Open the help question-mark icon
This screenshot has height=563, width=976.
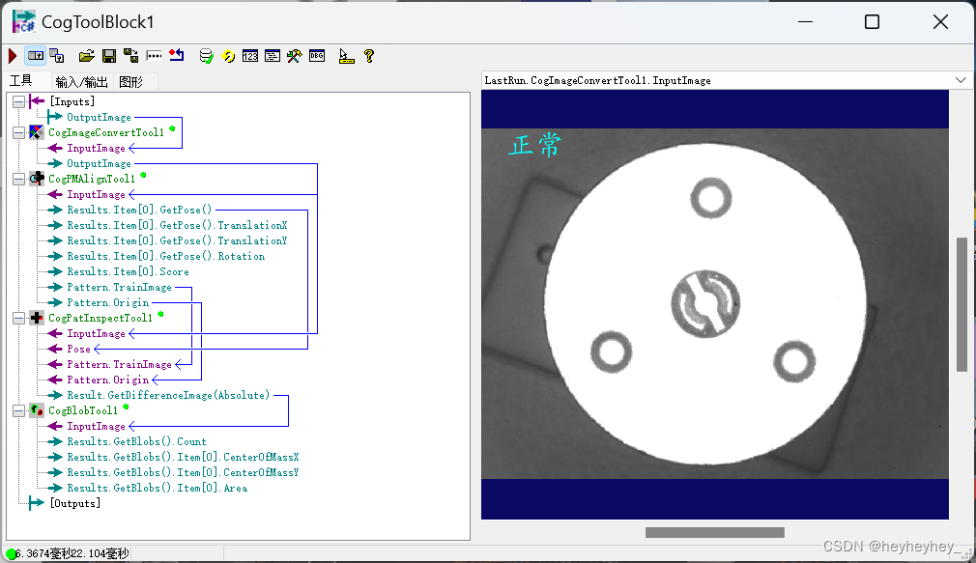coord(367,56)
